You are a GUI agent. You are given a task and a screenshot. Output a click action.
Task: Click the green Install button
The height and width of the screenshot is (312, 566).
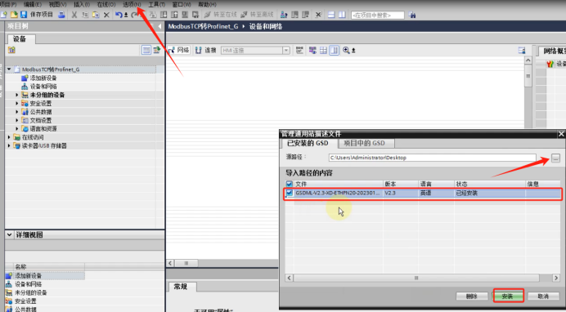pyautogui.click(x=508, y=296)
